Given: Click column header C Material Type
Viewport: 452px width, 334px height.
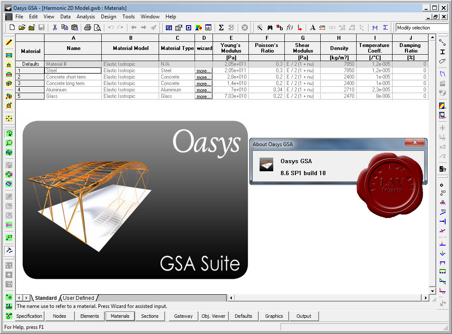Looking at the screenshot, I should (x=177, y=38).
